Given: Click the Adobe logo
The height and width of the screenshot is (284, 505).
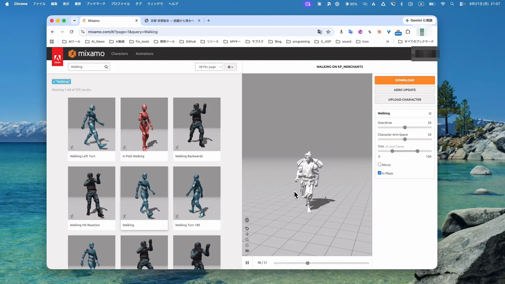Looking at the screenshot, I should coord(57,57).
